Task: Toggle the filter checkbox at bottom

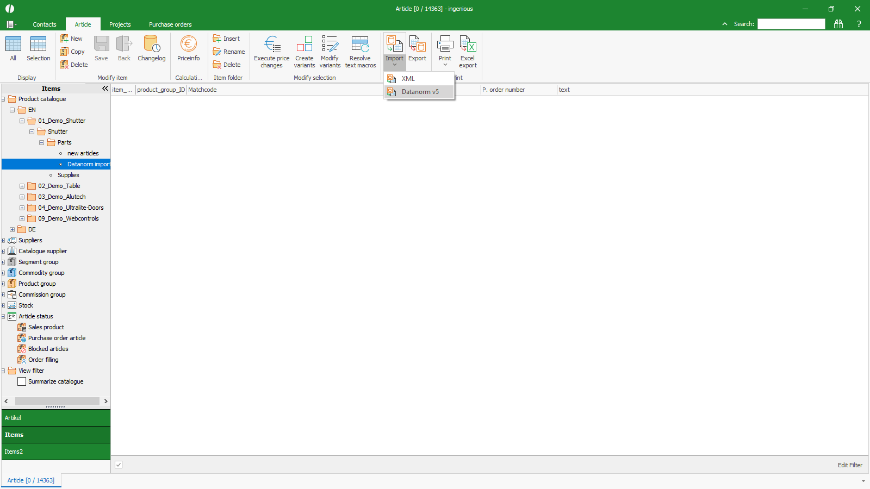Action: 119,465
